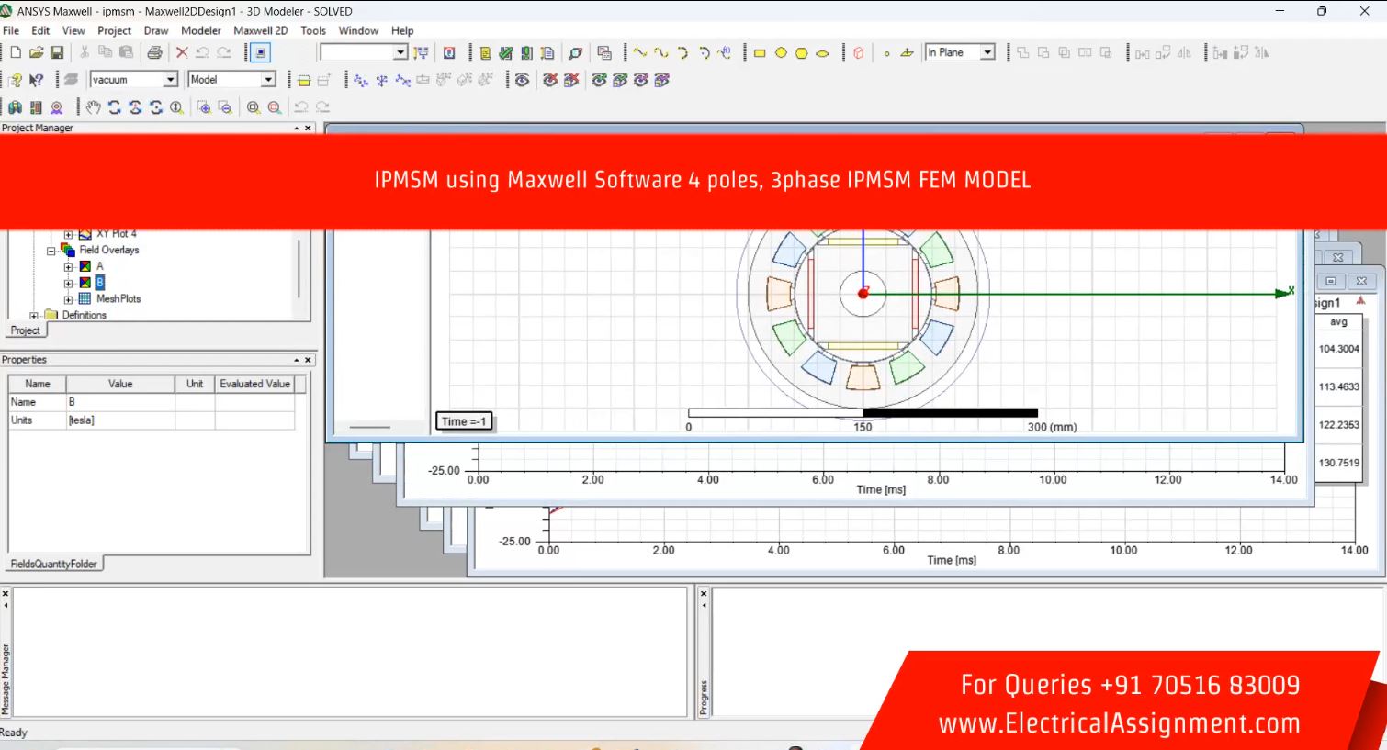The image size is (1387, 750).
Task: Switch to the FieldsQuantityFolder tab
Action: point(53,564)
